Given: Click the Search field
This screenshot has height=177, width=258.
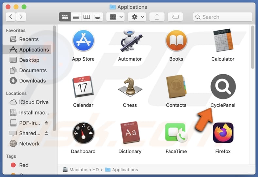Looking at the screenshot, I should tap(223, 17).
